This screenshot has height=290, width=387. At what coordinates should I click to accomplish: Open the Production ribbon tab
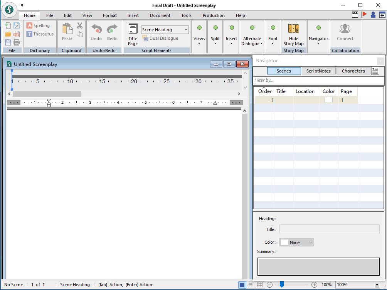[x=214, y=15]
